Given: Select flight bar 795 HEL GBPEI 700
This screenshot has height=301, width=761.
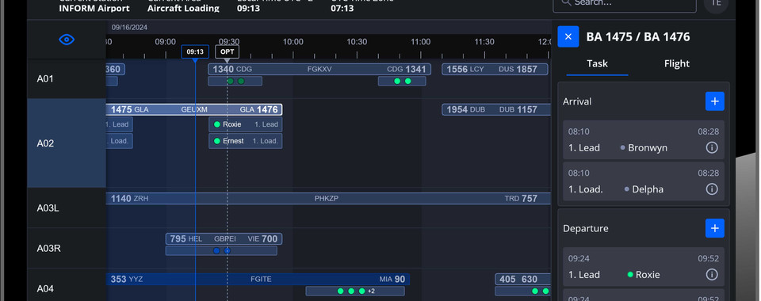Looking at the screenshot, I should pos(224,239).
